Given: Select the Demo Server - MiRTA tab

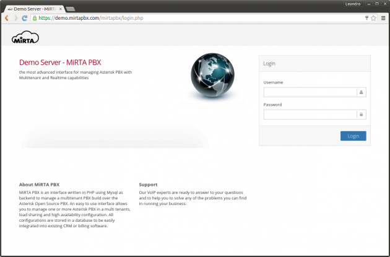Looking at the screenshot, I should pos(34,9).
